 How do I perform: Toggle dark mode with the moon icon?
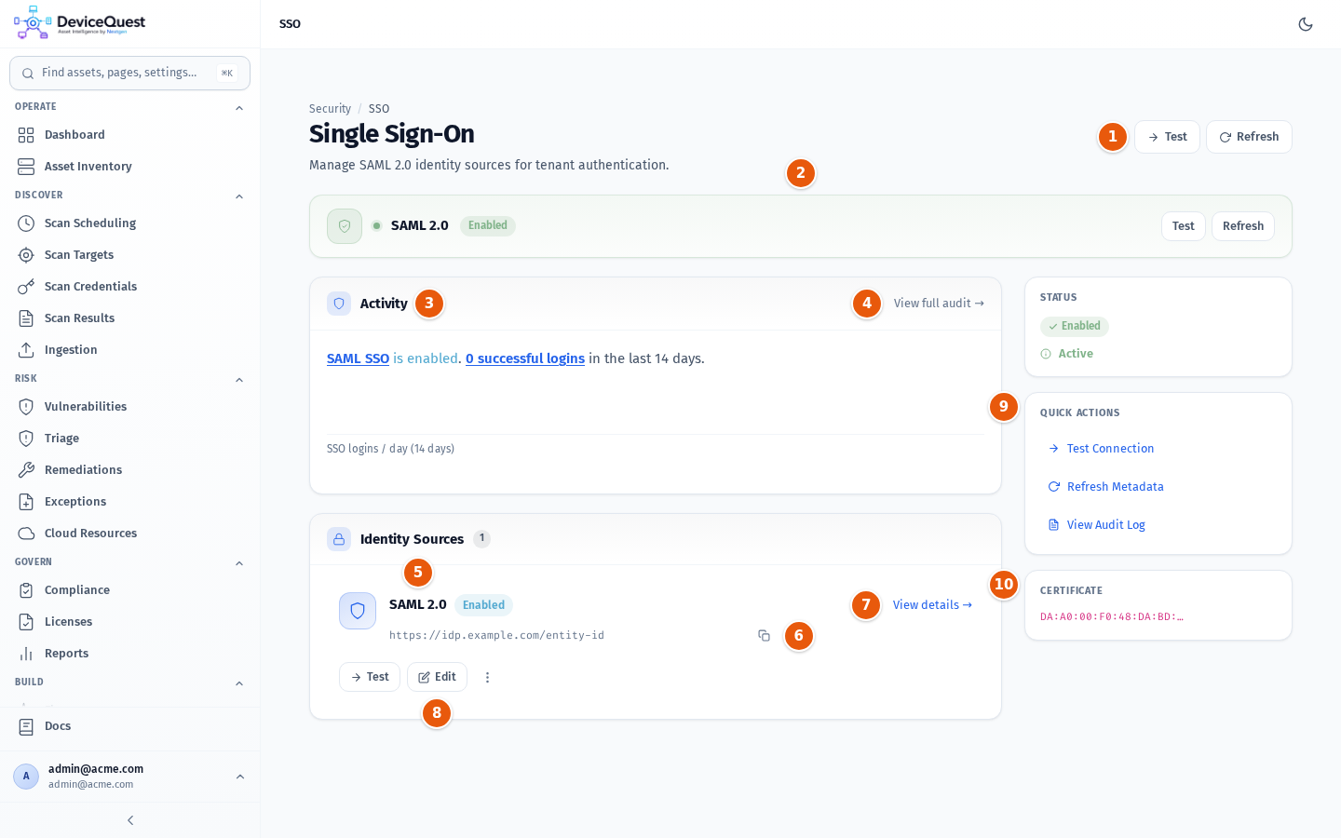coord(1306,24)
